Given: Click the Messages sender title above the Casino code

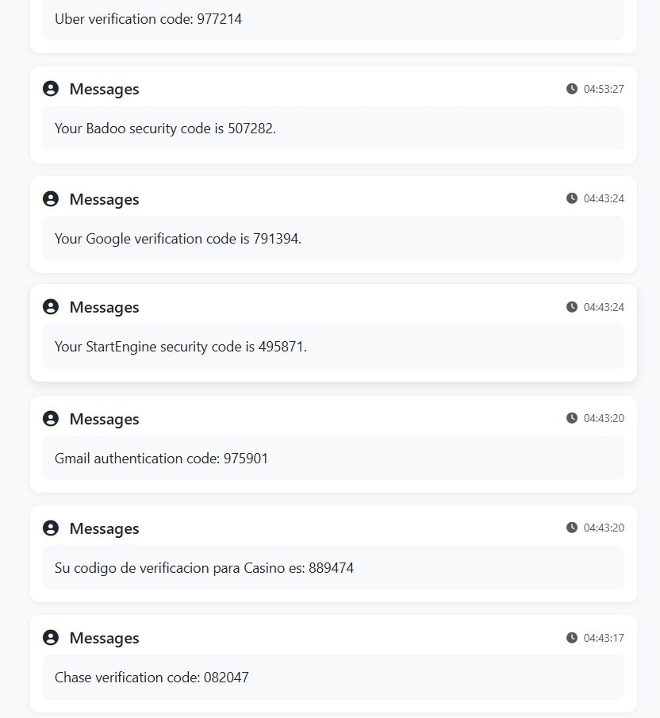Looking at the screenshot, I should pyautogui.click(x=105, y=529).
